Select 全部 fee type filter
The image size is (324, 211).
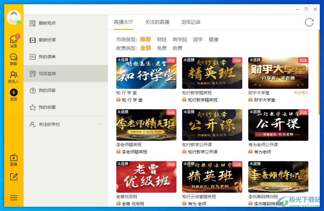(145, 48)
